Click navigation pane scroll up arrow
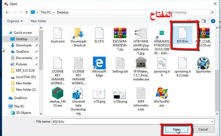The width and height of the screenshot is (221, 136). tap(41, 28)
